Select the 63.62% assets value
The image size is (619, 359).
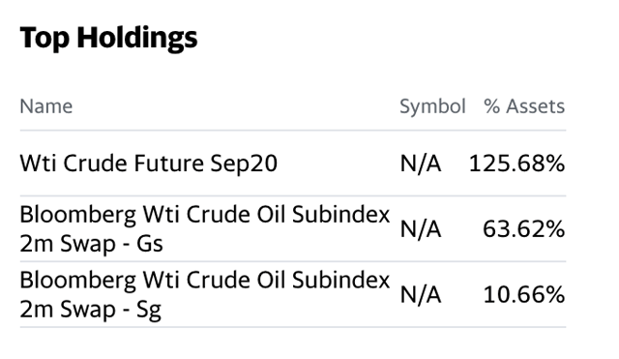[x=524, y=229]
